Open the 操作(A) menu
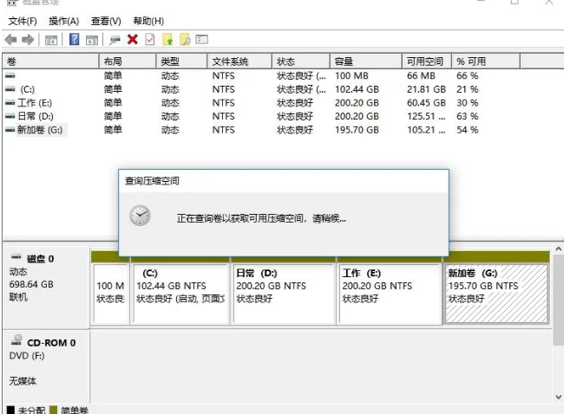The image size is (564, 414). click(63, 21)
